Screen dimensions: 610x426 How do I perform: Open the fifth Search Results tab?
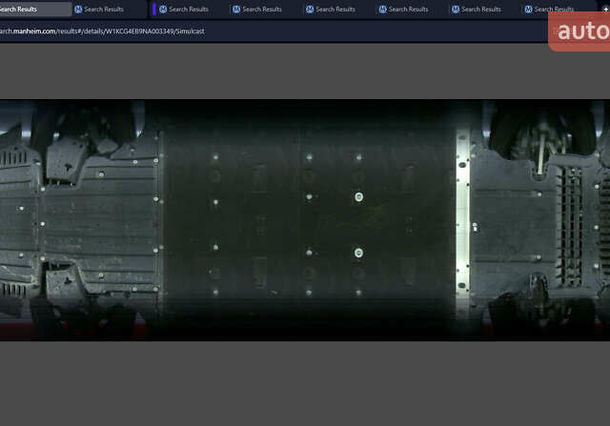coord(335,9)
